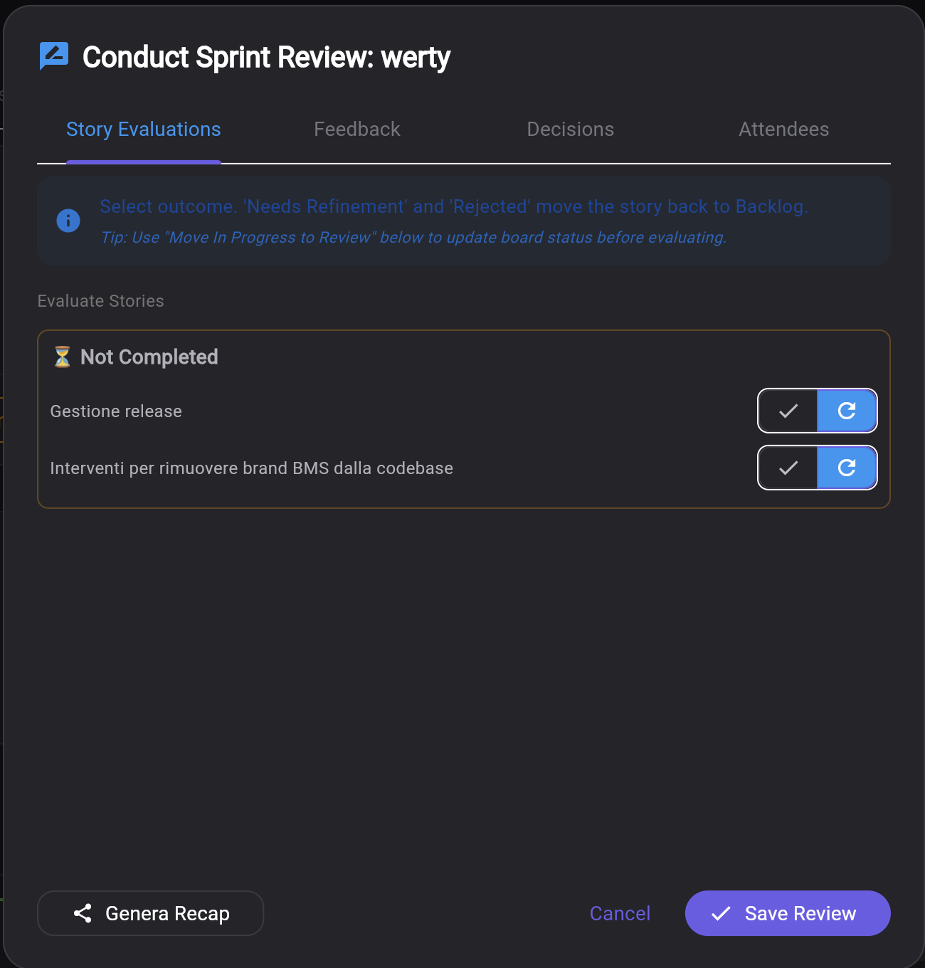Select the checkmark icon for Gestione release
Image resolution: width=925 pixels, height=968 pixels.
point(788,411)
